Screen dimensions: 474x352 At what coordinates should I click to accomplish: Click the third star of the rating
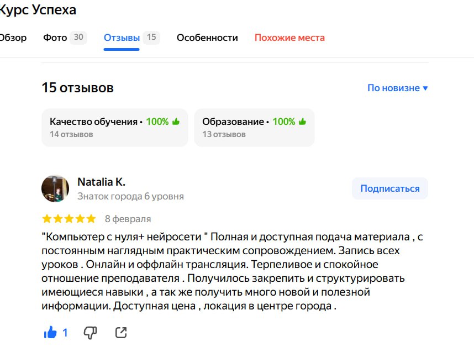pos(68,218)
